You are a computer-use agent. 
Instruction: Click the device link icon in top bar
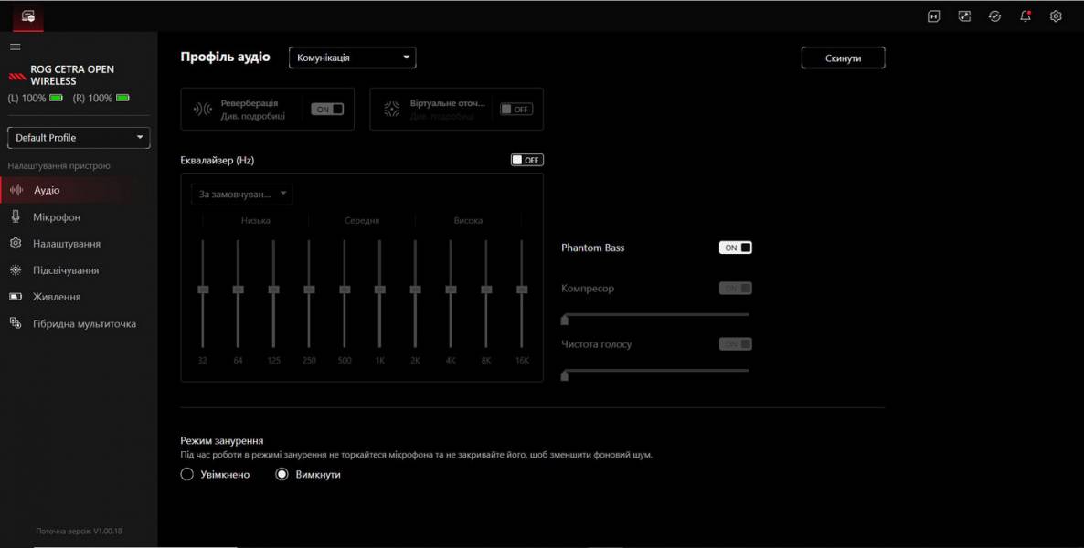point(964,16)
